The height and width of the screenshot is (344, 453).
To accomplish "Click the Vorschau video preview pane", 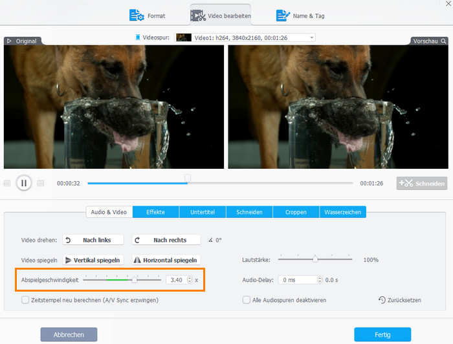I will [338, 107].
